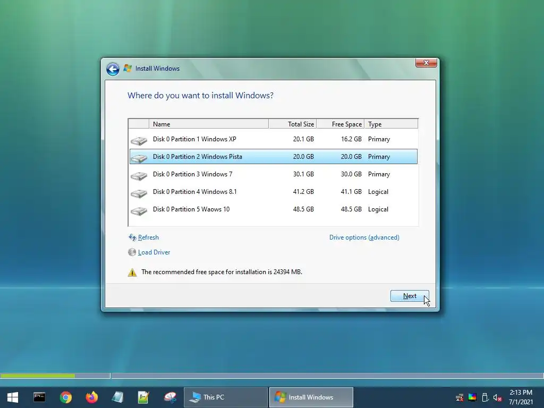
Task: Sort partitions by the Type column header
Action: (x=391, y=124)
